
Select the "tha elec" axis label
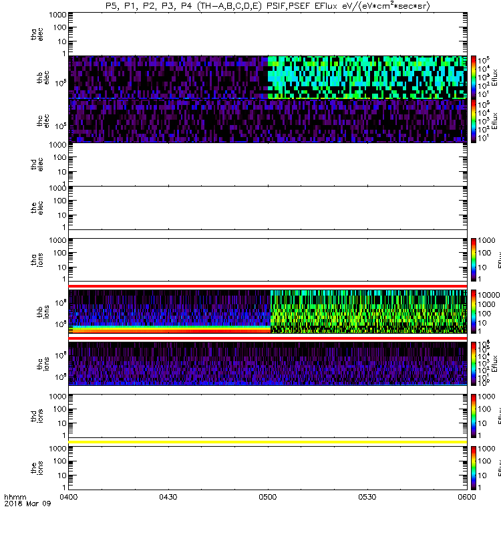coord(37,35)
